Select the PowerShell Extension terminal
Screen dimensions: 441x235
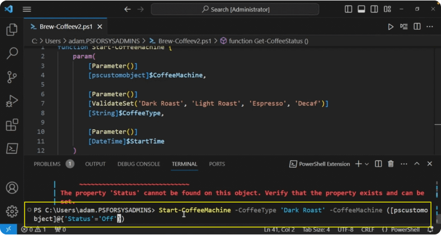pos(320,164)
